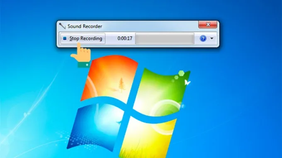This screenshot has width=282, height=158.
Task: Click the 0:00:17 elapsed time readout
Action: click(125, 38)
